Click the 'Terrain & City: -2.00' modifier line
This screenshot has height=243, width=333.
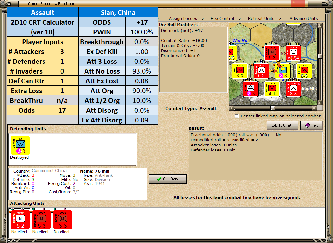(x=183, y=46)
